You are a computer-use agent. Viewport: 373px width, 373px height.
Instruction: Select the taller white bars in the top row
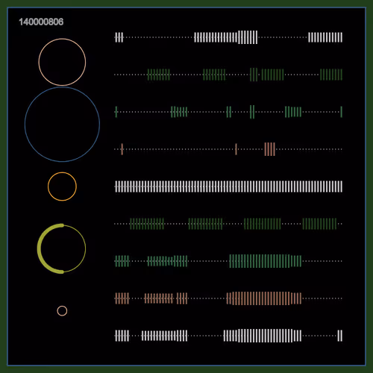click(x=248, y=37)
